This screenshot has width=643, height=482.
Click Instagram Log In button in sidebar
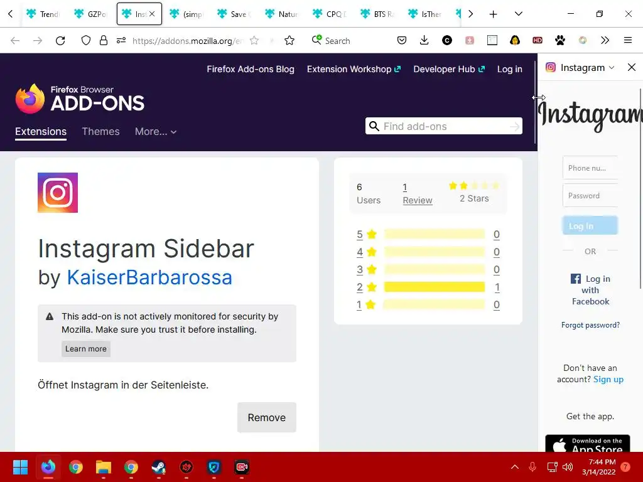(590, 226)
